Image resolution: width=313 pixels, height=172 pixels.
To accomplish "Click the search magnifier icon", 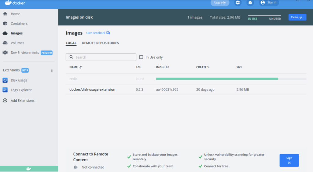I will (x=71, y=57).
